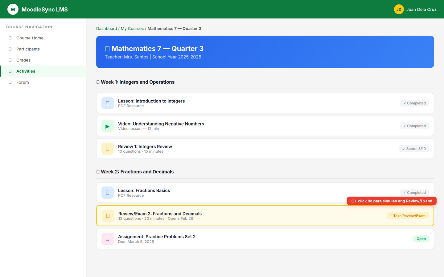444x277 pixels.
Task: Click the red "I-click ito" tooltip callout
Action: click(x=391, y=201)
